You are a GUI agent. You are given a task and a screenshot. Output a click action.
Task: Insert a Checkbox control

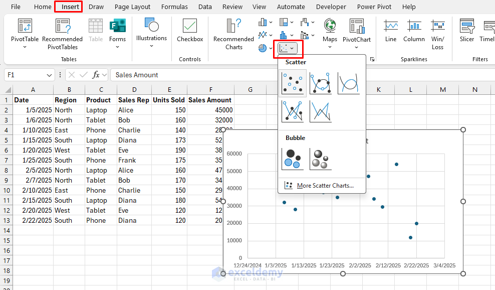tap(190, 31)
